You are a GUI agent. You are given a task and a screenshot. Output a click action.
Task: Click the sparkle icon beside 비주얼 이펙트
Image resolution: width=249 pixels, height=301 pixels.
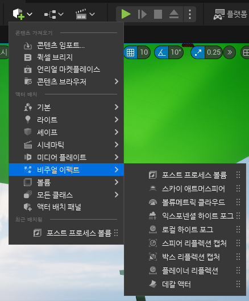pyautogui.click(x=28, y=170)
